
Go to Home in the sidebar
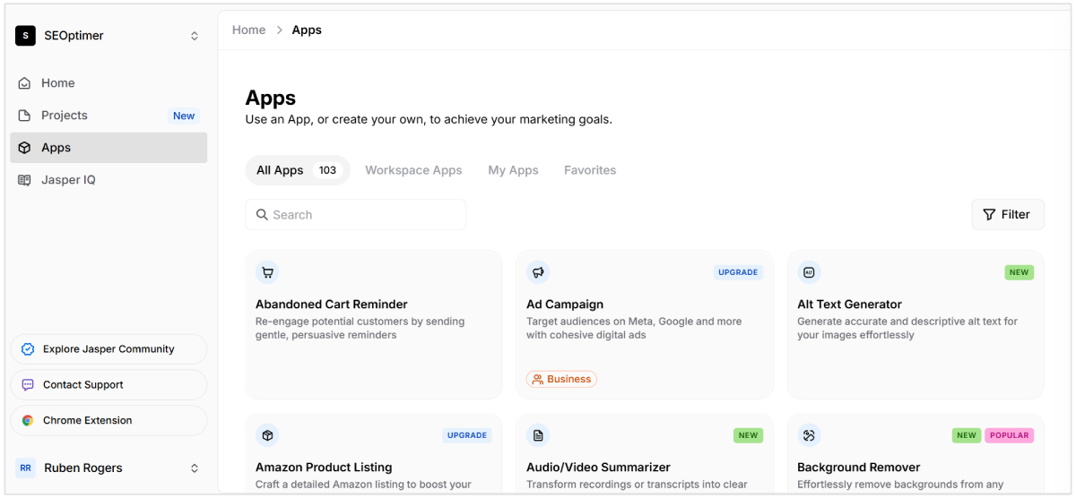tap(58, 83)
